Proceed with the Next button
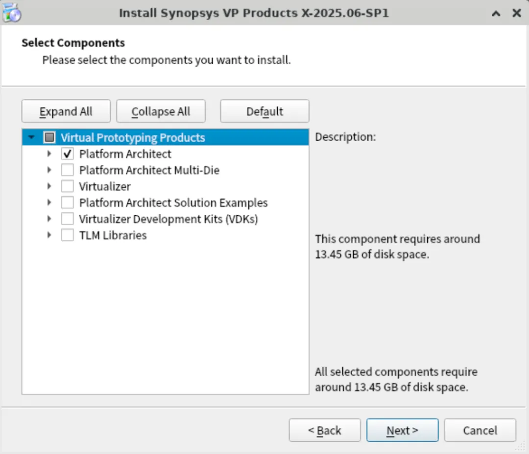This screenshot has width=529, height=454. [403, 430]
